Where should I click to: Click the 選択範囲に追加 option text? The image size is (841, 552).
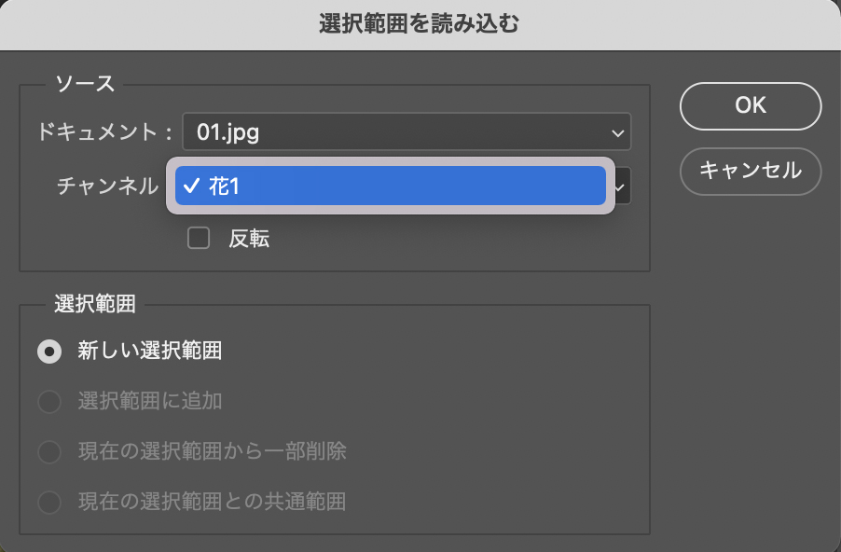tap(149, 402)
